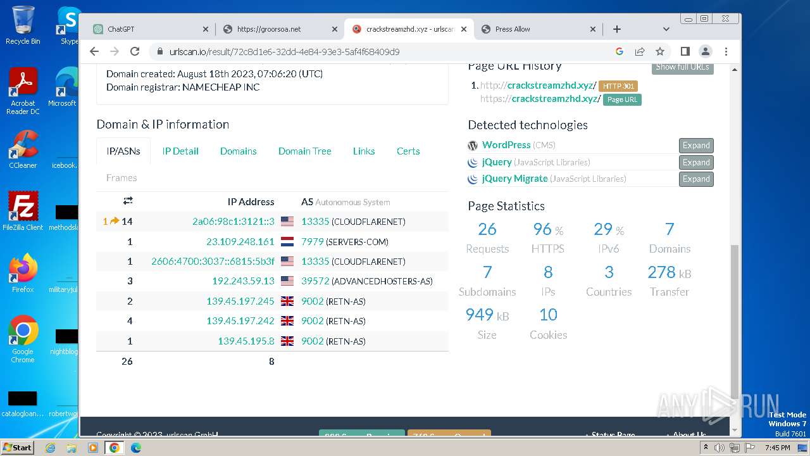Switch to the ChatGPT tab
The width and height of the screenshot is (810, 456).
151,29
